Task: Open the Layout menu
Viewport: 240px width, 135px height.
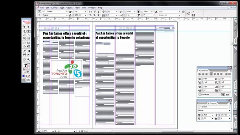Action: [x=54, y=7]
